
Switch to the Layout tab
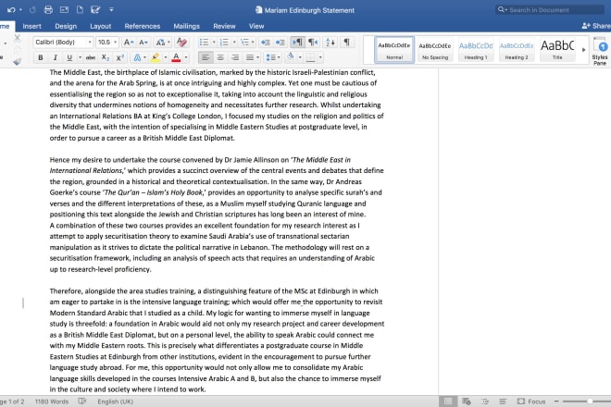(101, 26)
